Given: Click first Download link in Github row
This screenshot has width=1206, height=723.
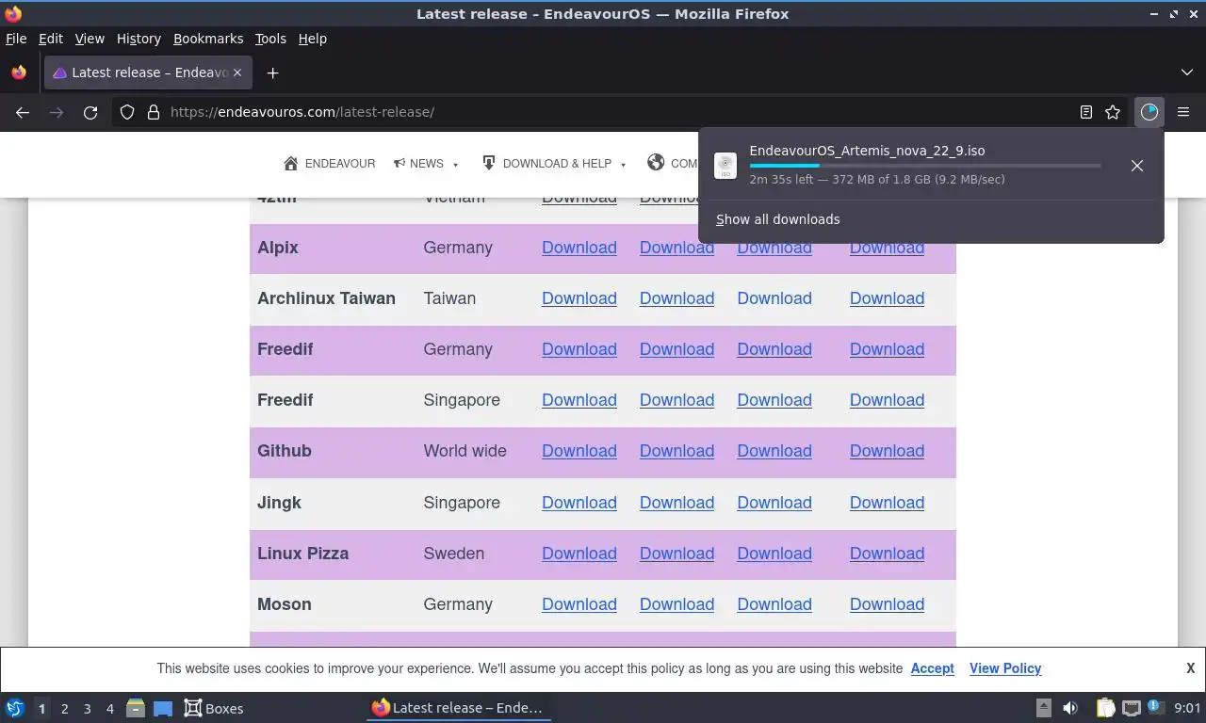Looking at the screenshot, I should 579,451.
